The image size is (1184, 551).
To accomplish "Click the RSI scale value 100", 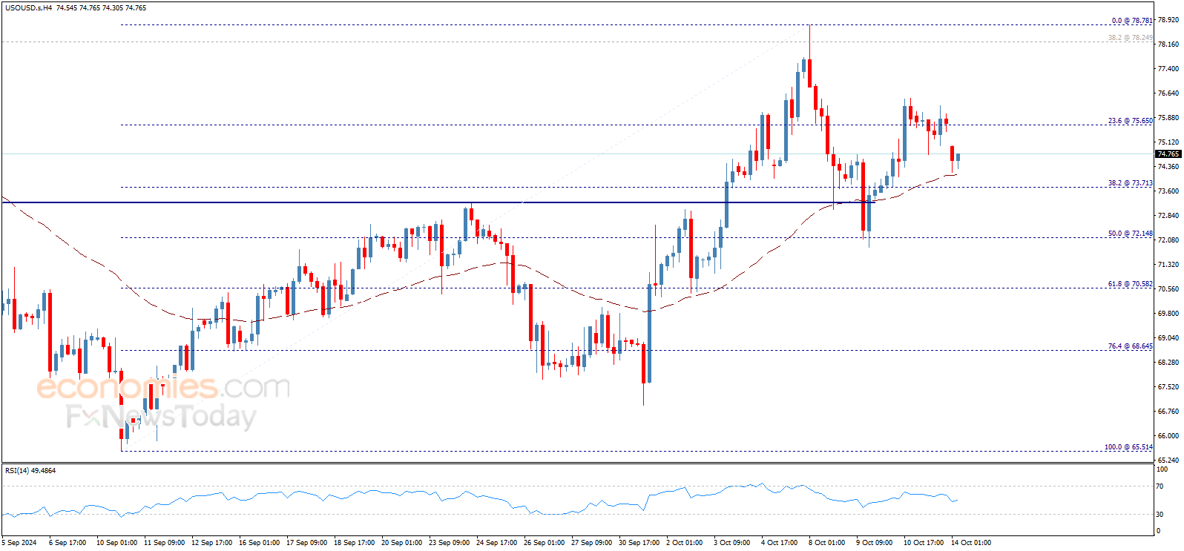I will 1162,469.
